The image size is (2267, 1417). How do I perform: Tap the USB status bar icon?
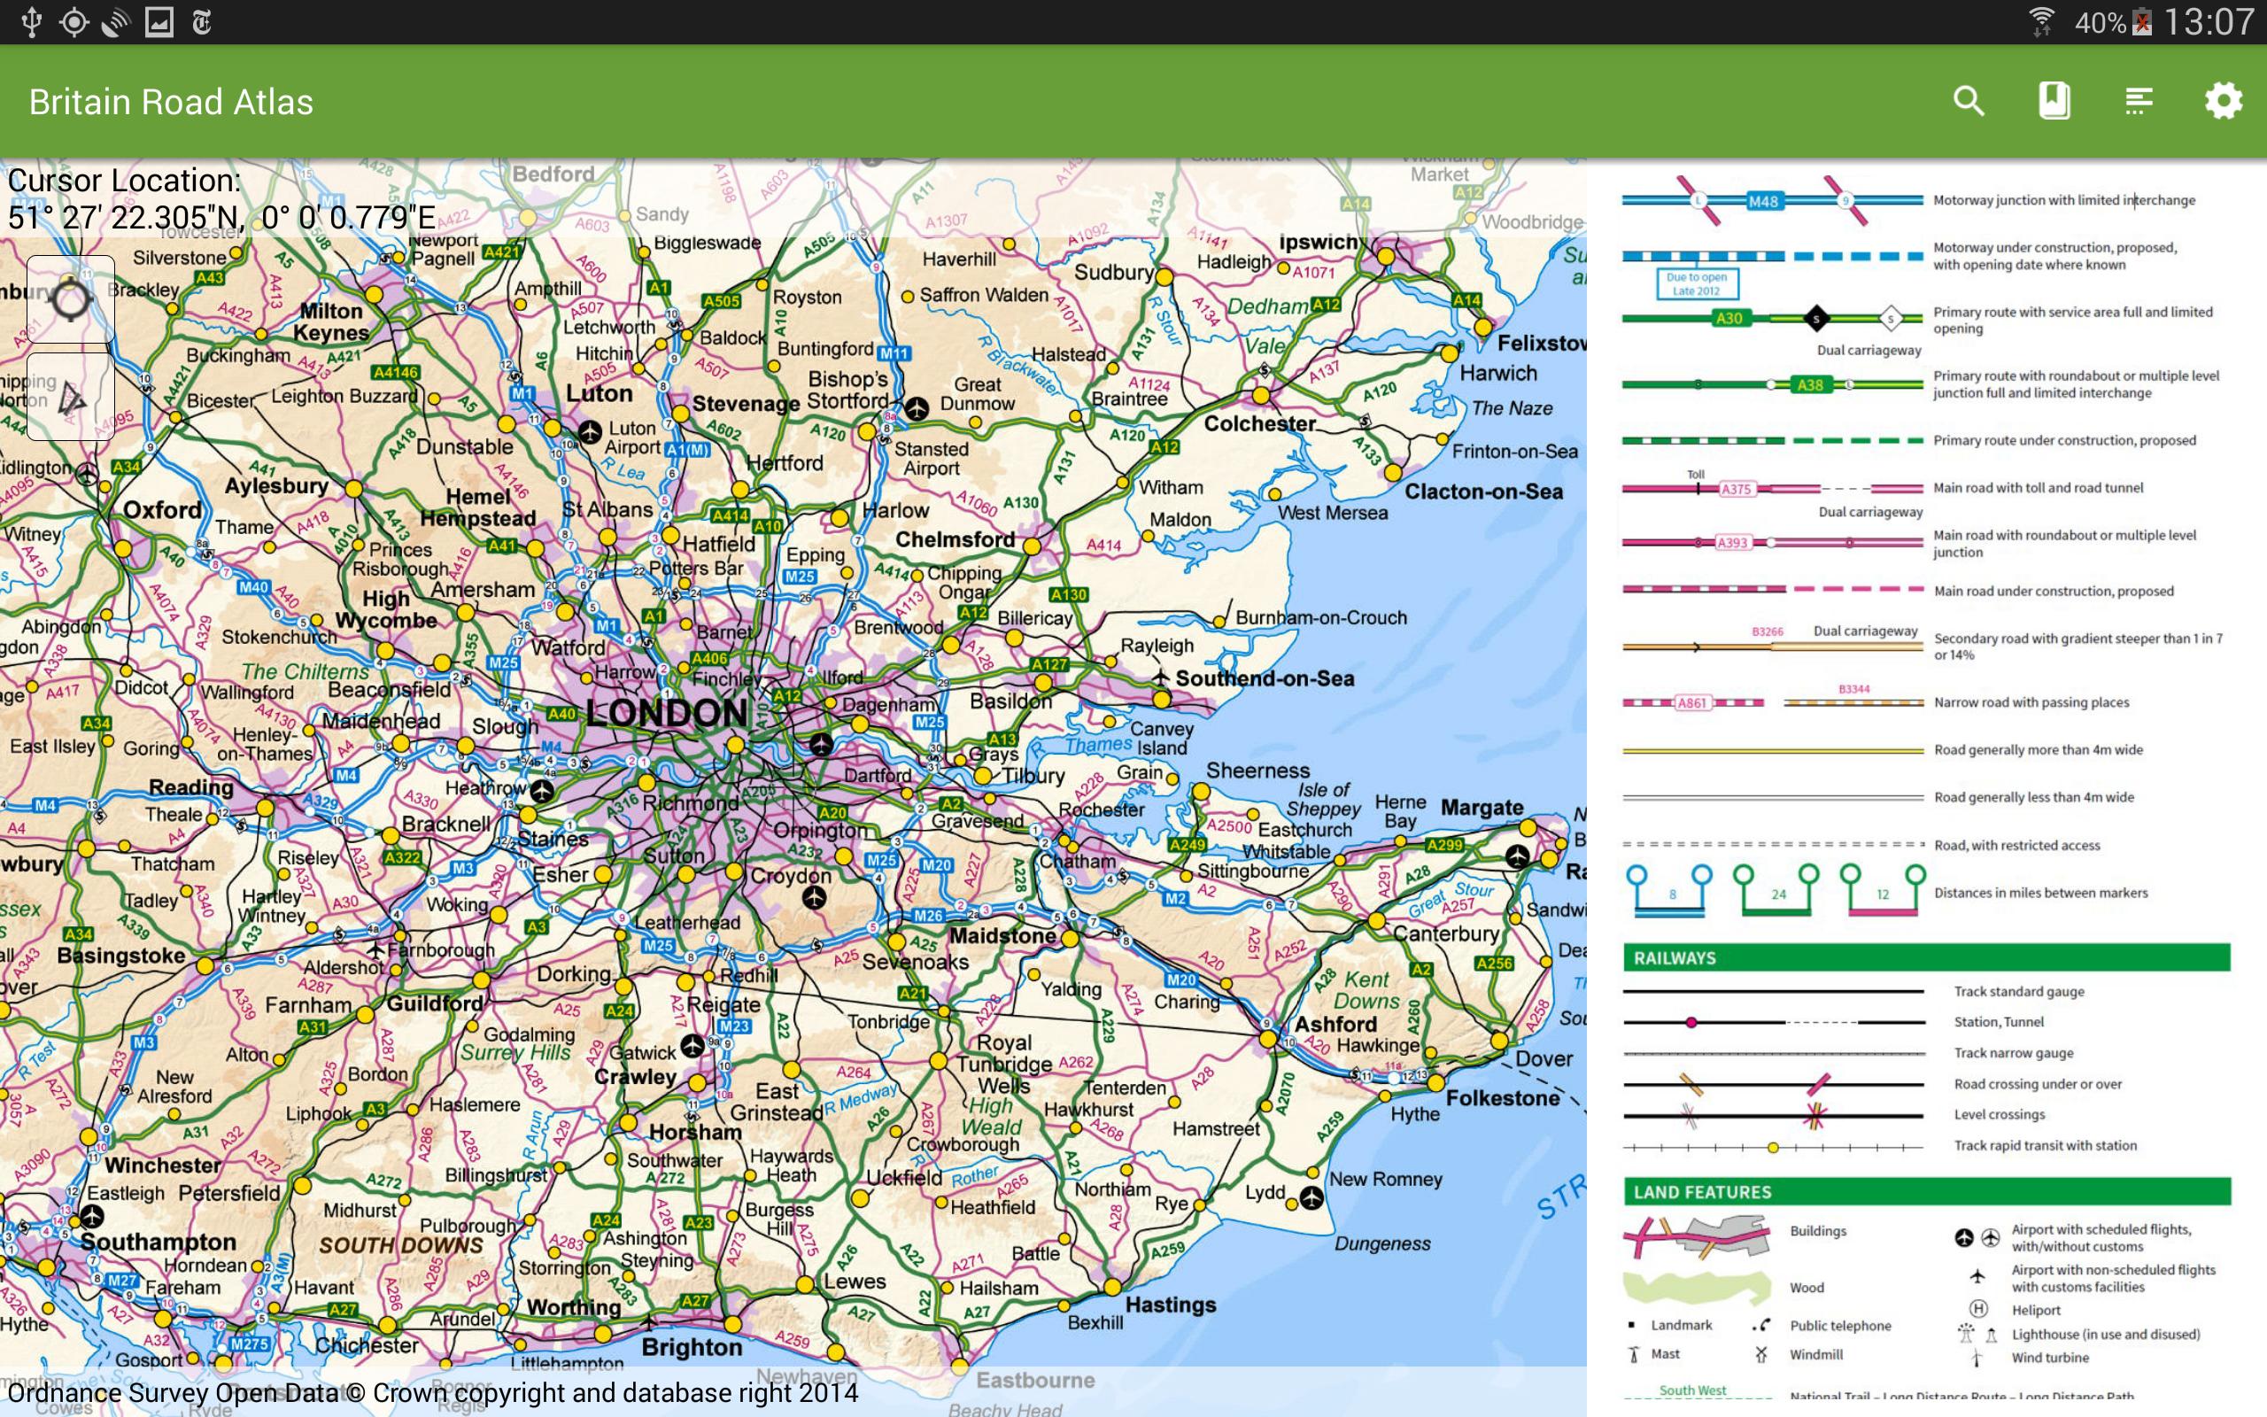tap(31, 21)
